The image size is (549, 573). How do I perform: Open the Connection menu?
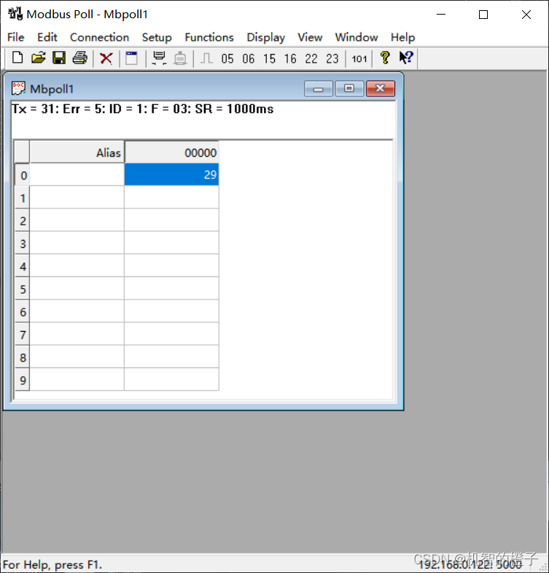[99, 37]
